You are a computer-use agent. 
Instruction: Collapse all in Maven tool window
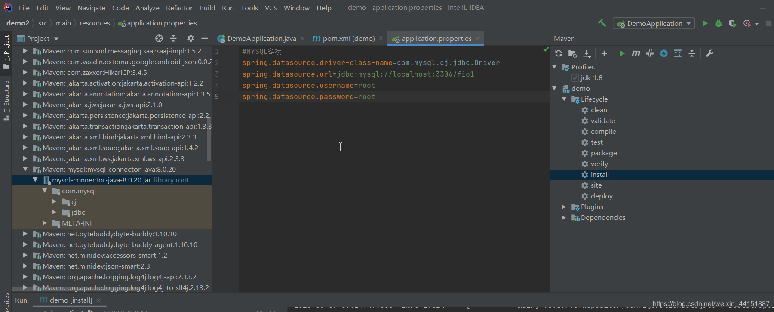(692, 53)
